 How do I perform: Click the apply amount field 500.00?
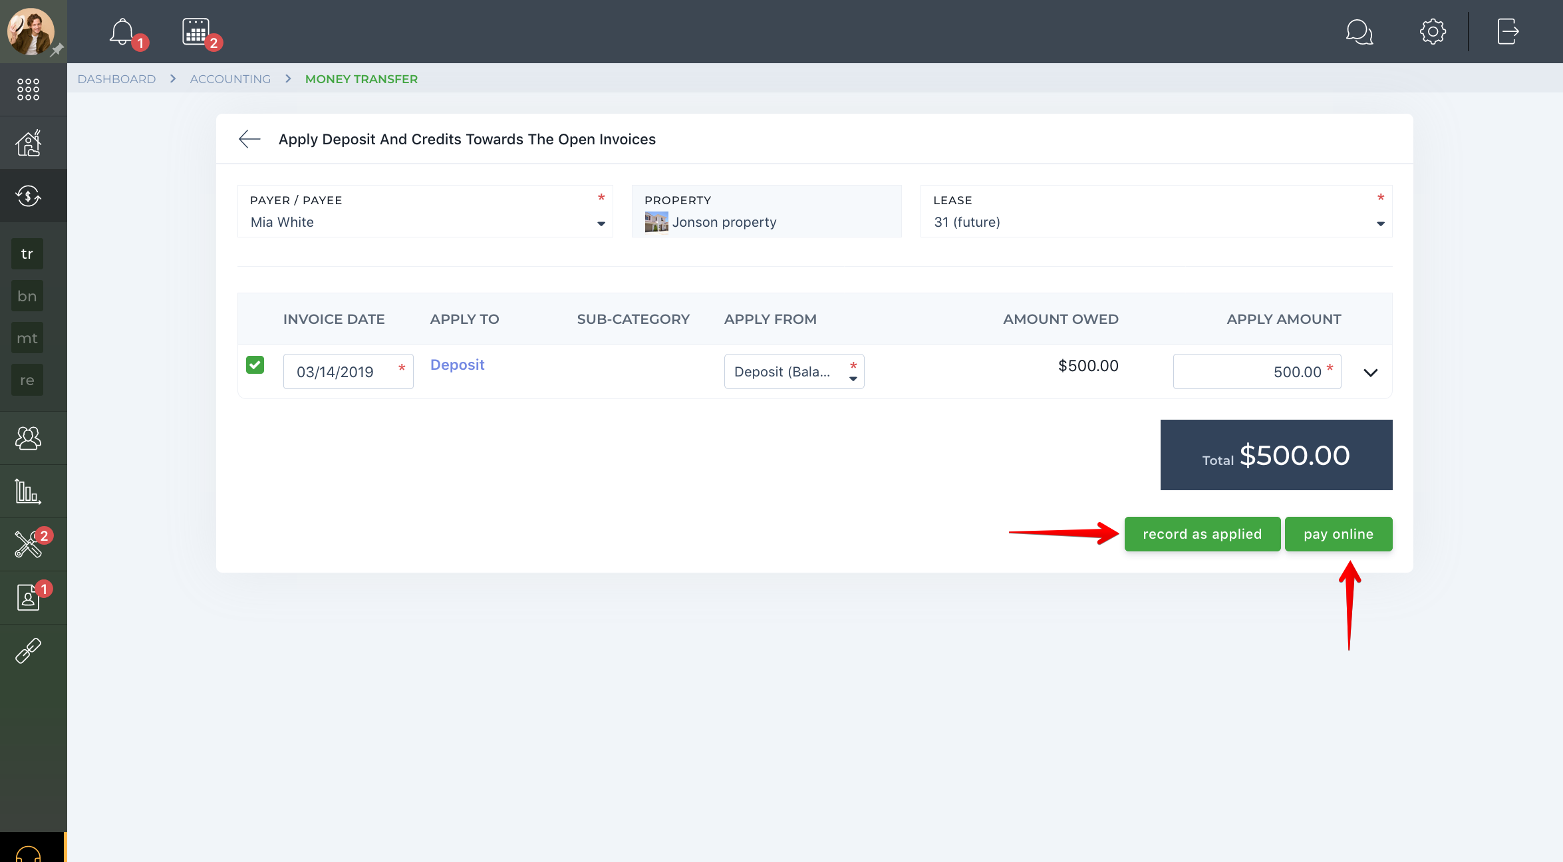tap(1256, 372)
